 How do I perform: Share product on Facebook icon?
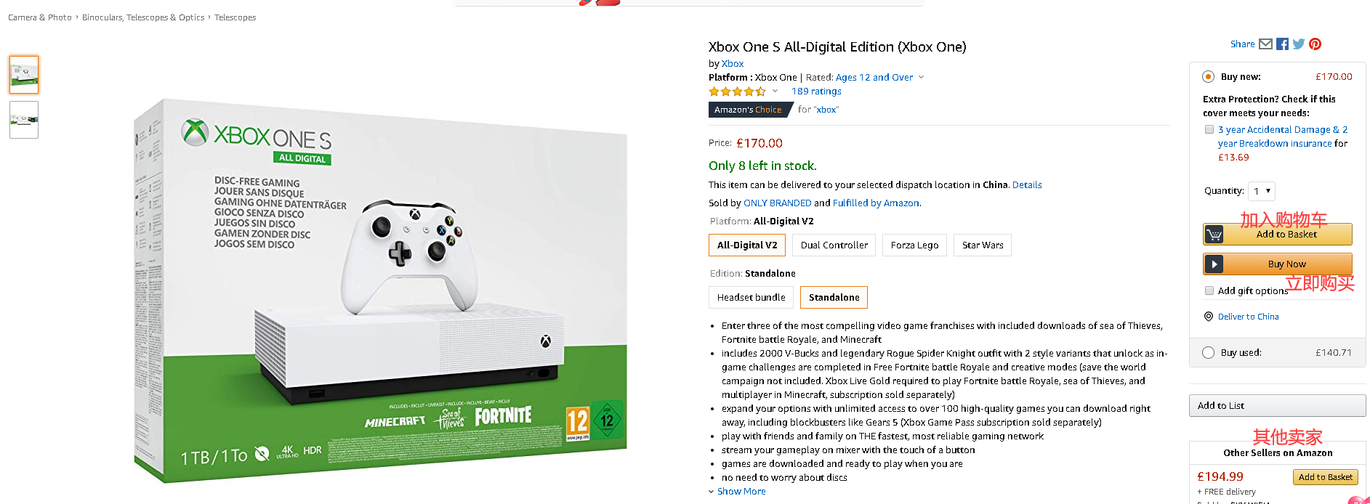pyautogui.click(x=1282, y=44)
